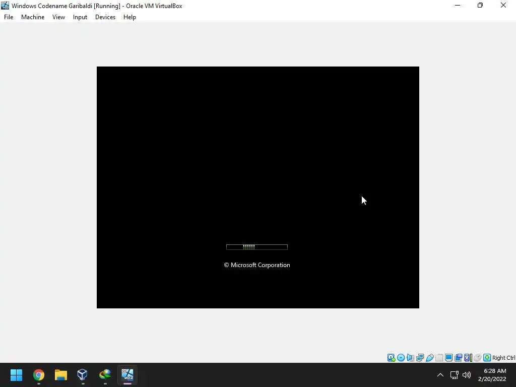Image resolution: width=516 pixels, height=387 pixels.
Task: Click the mouse integration status icon
Action: [x=478, y=358]
